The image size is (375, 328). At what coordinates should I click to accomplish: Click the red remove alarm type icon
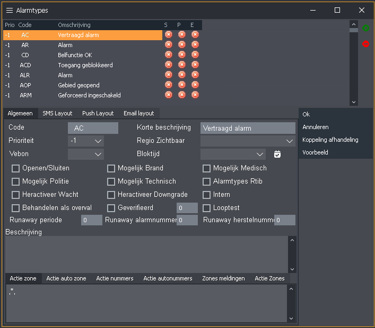[x=365, y=44]
